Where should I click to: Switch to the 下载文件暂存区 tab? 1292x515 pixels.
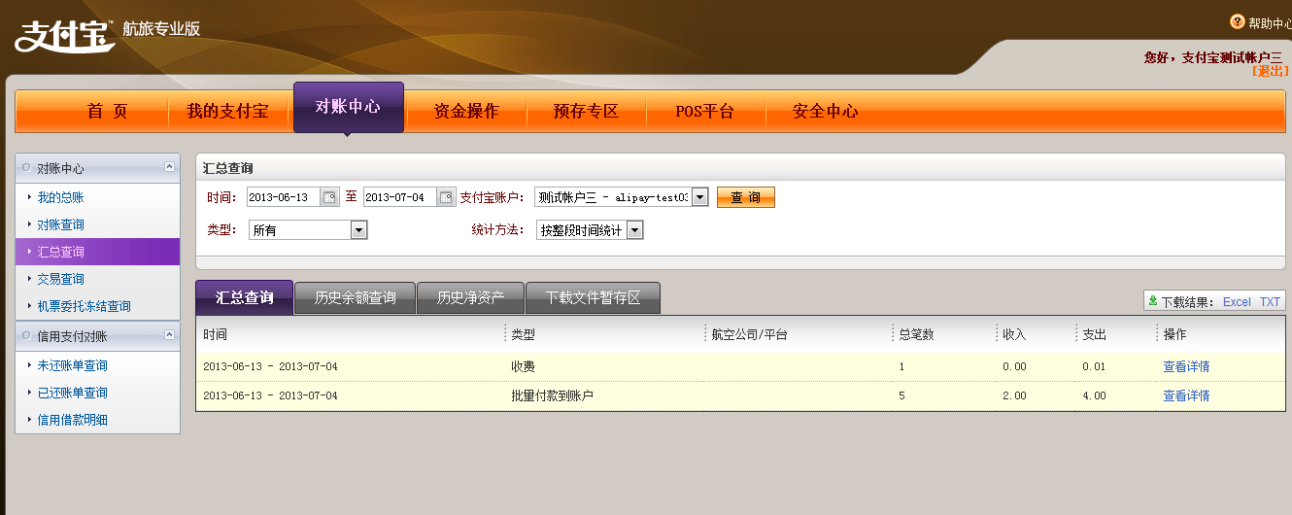pyautogui.click(x=593, y=297)
